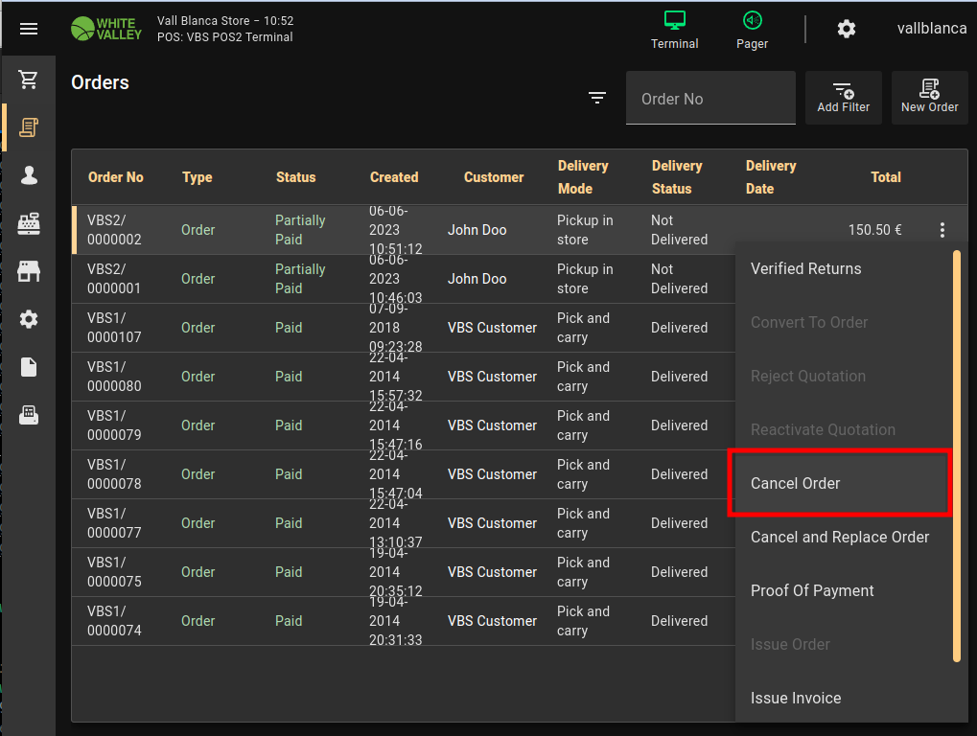This screenshot has width=977, height=736.
Task: Choose Verified Returns in the context menu
Action: coord(805,268)
